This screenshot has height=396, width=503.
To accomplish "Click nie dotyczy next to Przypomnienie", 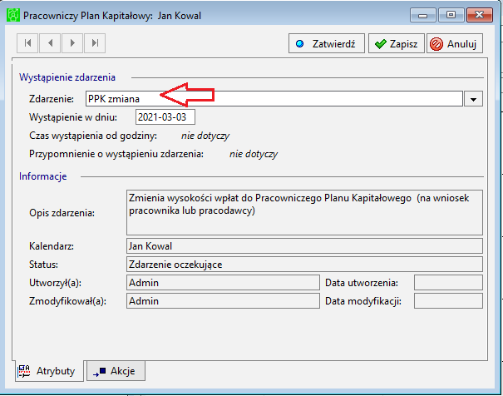I will point(254,154).
